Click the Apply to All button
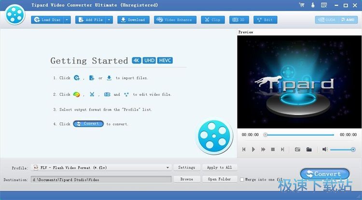This screenshot has width=362, height=200. (220, 168)
